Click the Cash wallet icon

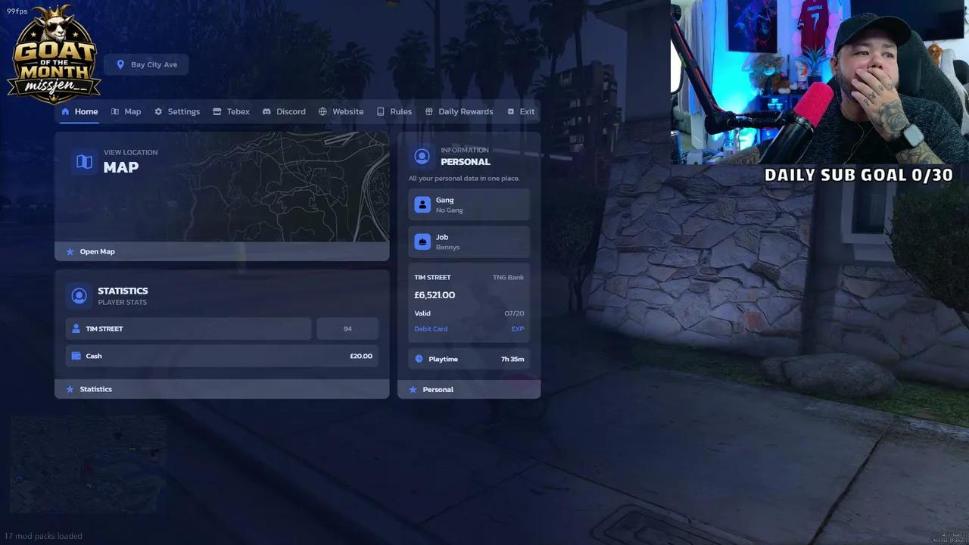coord(76,356)
